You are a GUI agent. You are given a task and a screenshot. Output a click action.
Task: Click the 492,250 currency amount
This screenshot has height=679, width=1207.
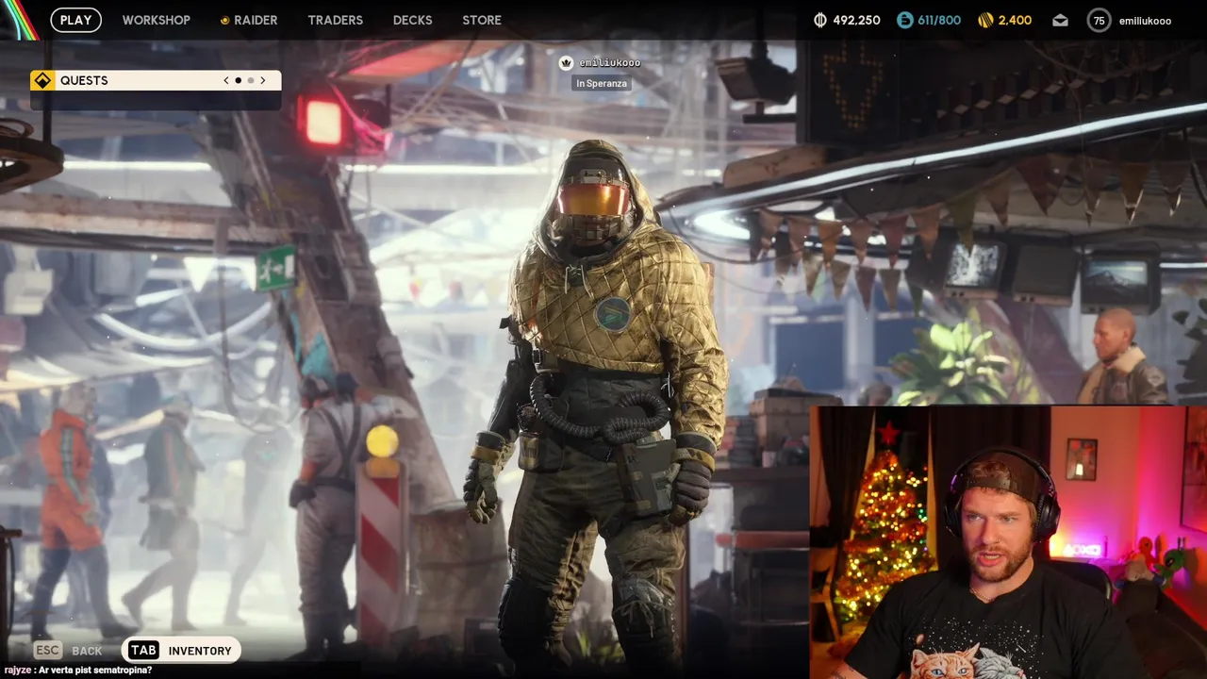coord(856,20)
